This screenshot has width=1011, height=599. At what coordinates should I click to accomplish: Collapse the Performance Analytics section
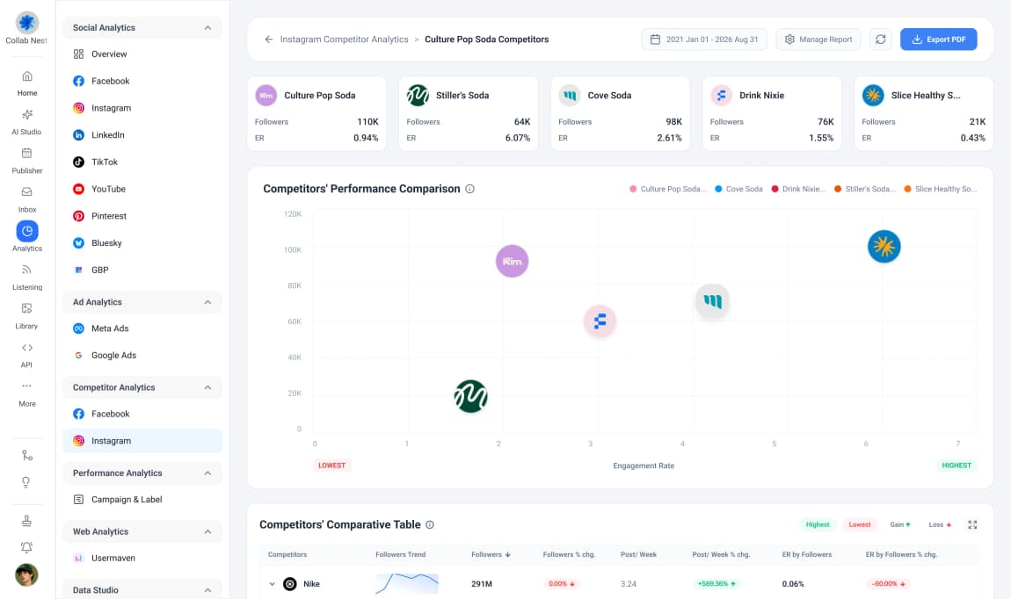click(207, 473)
